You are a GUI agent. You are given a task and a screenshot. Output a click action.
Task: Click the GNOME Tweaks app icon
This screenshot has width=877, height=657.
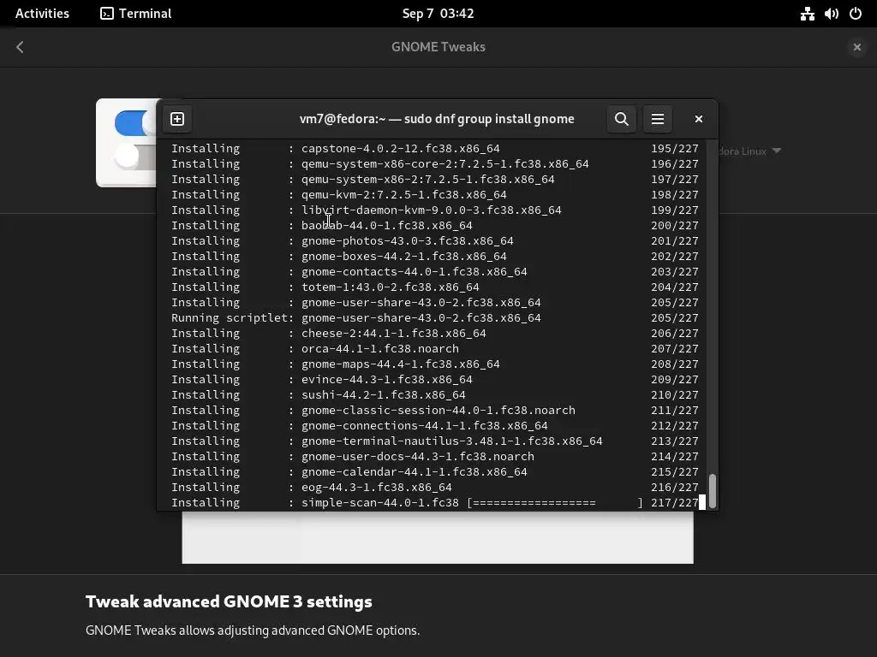(128, 143)
